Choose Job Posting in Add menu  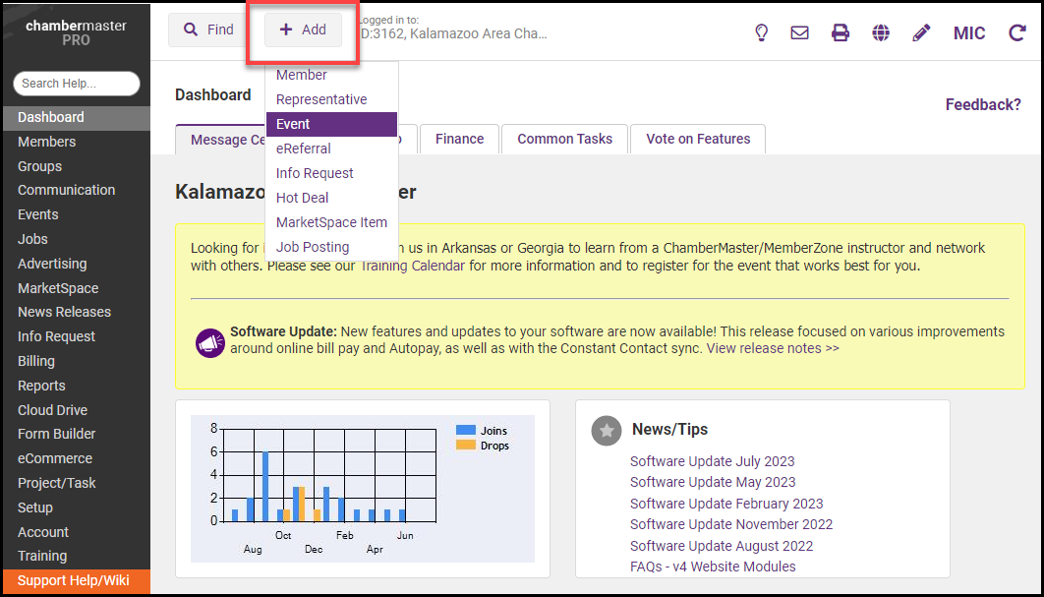click(x=313, y=247)
